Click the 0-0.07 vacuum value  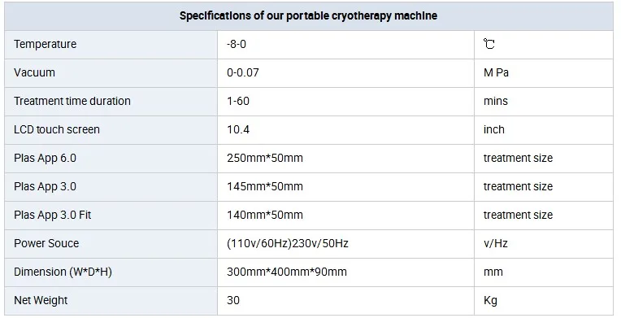(x=243, y=72)
